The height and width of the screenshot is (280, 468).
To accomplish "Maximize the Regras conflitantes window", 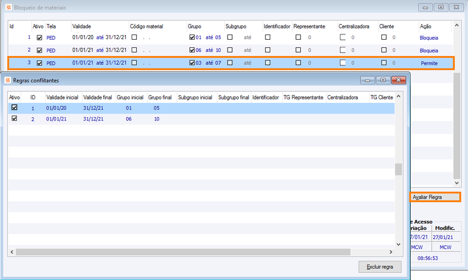I will (383, 80).
